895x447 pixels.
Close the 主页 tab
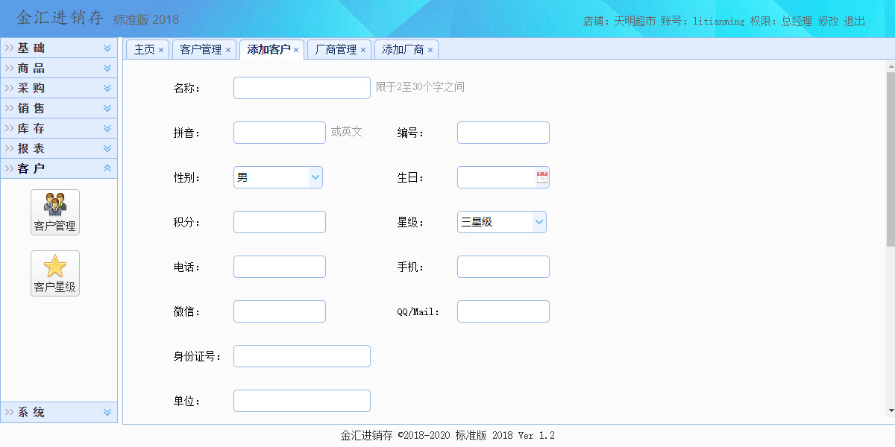tap(161, 50)
